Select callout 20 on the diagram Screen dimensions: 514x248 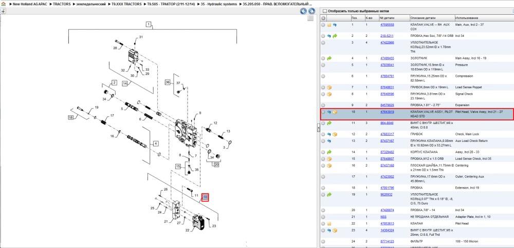(x=216, y=164)
